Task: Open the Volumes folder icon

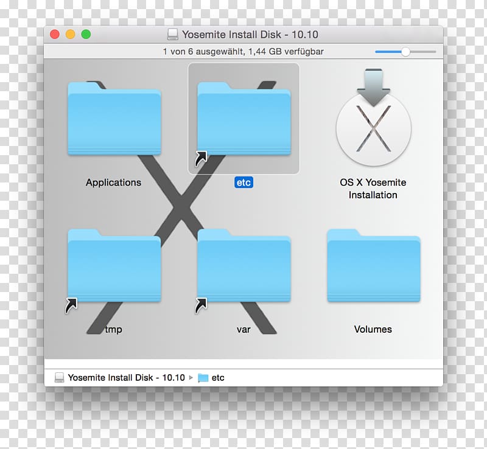Action: (x=374, y=266)
